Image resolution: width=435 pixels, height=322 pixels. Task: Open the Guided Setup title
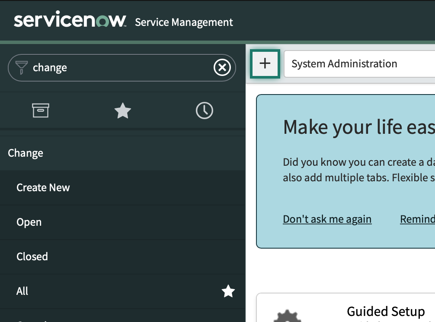(x=386, y=311)
